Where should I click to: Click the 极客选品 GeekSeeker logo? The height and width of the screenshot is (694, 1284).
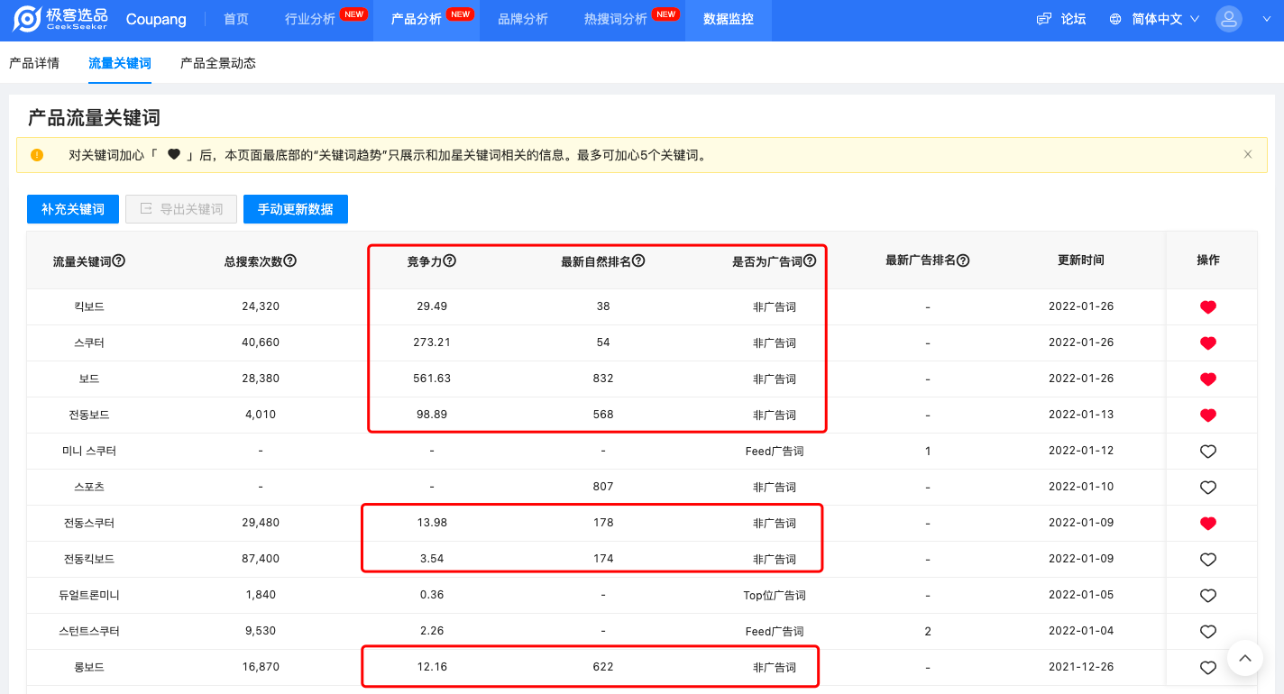[54, 19]
